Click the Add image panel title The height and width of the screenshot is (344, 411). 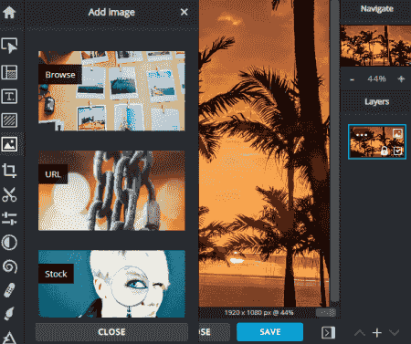(111, 12)
